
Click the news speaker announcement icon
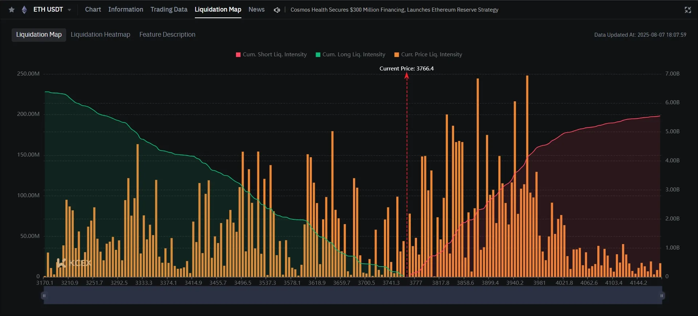[x=277, y=10]
